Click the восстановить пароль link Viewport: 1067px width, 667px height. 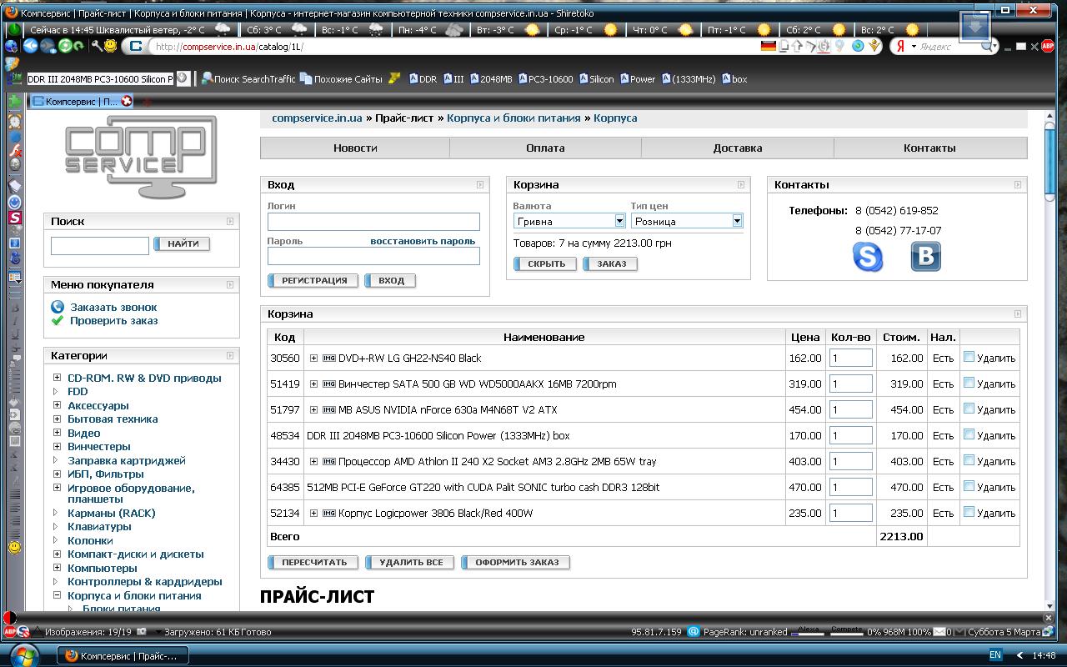(x=423, y=241)
